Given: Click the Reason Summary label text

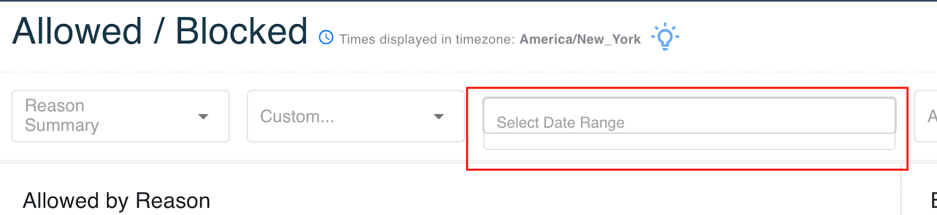Looking at the screenshot, I should [x=62, y=115].
